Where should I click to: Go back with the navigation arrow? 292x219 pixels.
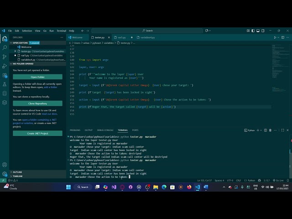[x=83, y=31]
